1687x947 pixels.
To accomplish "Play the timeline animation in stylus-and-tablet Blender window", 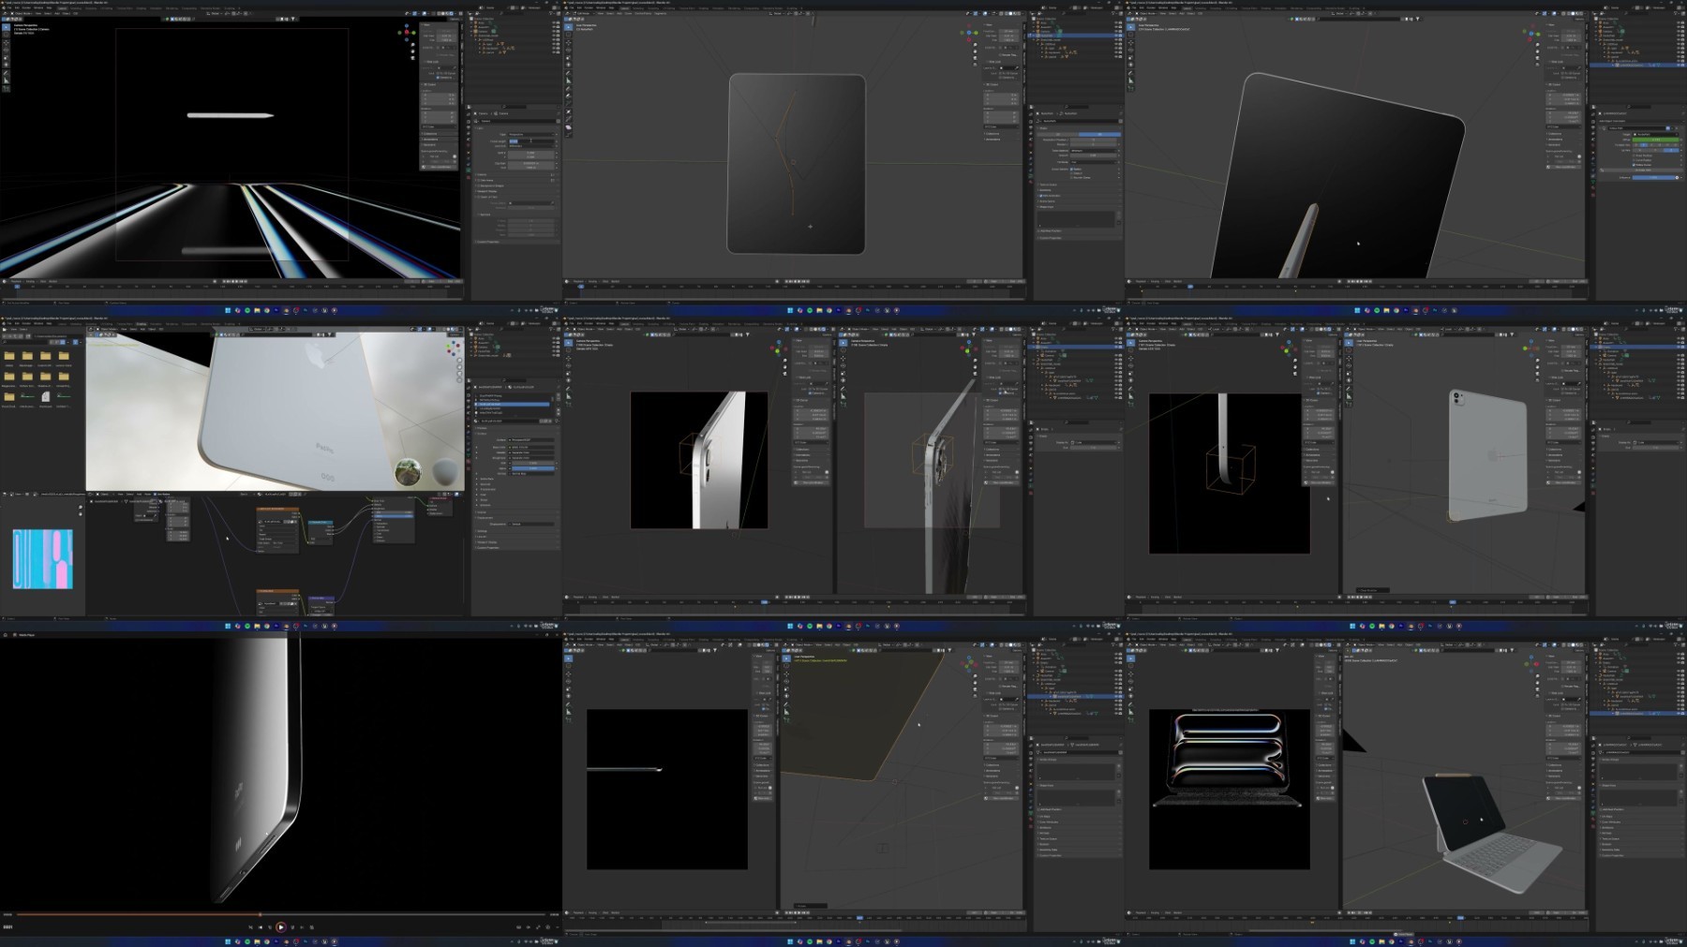I will tap(1362, 281).
